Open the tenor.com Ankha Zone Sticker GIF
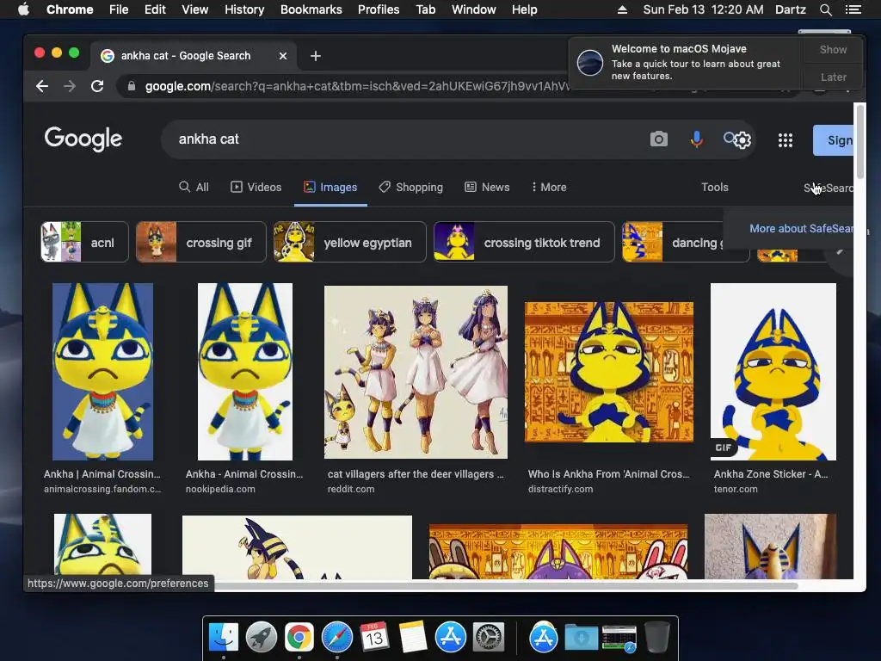Image resolution: width=881 pixels, height=661 pixels. [773, 372]
